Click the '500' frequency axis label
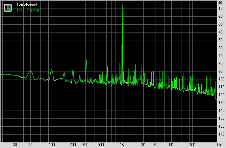The width and height of the screenshot is (226, 148). coord(101,145)
